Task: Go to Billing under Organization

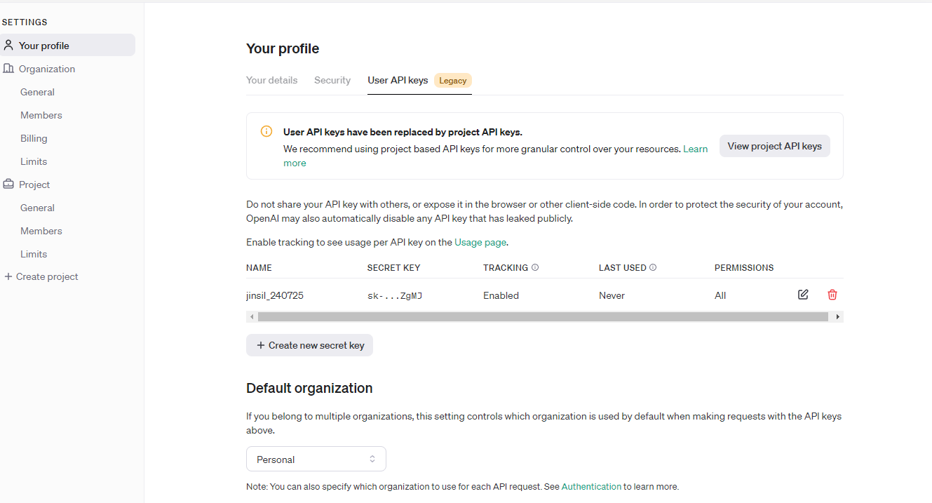Action: click(x=34, y=138)
